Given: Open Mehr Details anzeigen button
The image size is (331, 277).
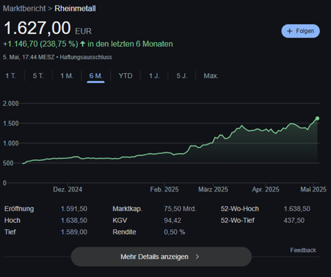Looking at the screenshot, I should pos(161,257).
